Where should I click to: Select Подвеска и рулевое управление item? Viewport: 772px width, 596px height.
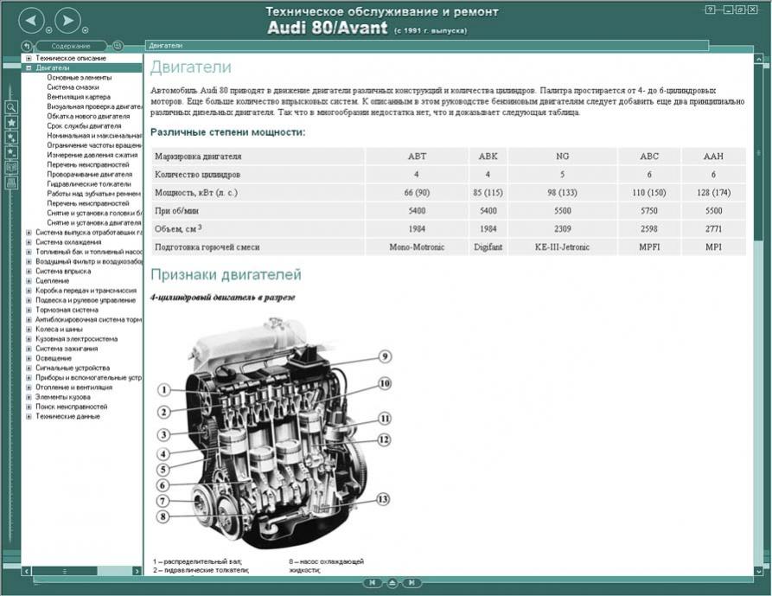click(86, 300)
